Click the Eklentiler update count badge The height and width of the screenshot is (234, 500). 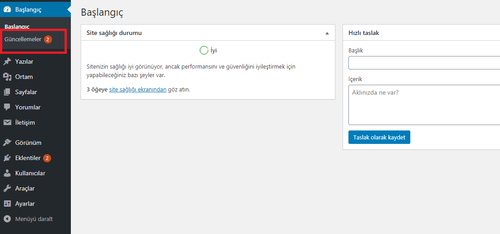[47, 158]
